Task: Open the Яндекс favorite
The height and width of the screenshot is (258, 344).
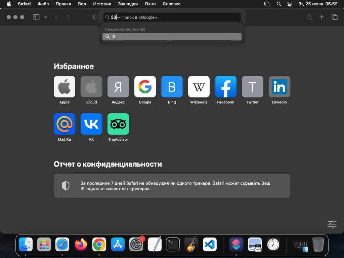Action: click(118, 87)
